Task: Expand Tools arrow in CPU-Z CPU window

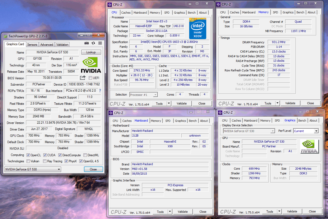Action: click(x=169, y=103)
